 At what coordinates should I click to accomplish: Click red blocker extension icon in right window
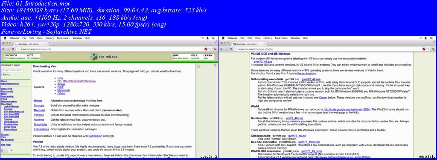424,49
